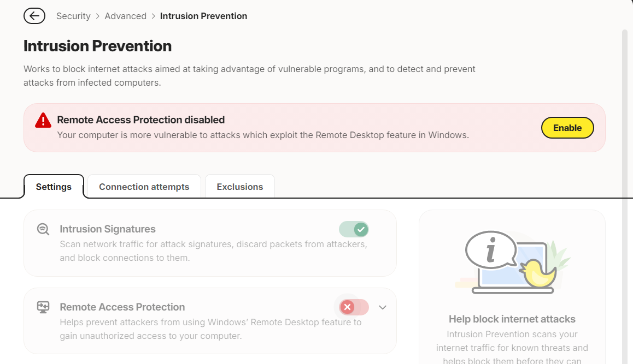Image resolution: width=633 pixels, height=364 pixels.
Task: Open the Exclusions tab
Action: tap(240, 187)
